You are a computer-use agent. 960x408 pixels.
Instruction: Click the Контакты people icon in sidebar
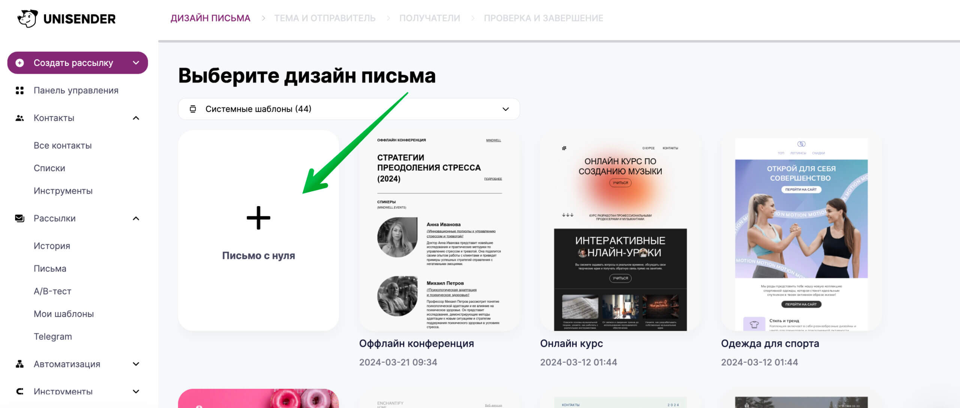tap(20, 118)
